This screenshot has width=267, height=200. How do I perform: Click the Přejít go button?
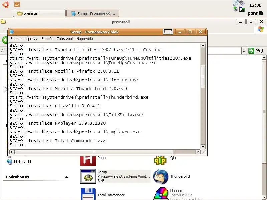coord(256,51)
